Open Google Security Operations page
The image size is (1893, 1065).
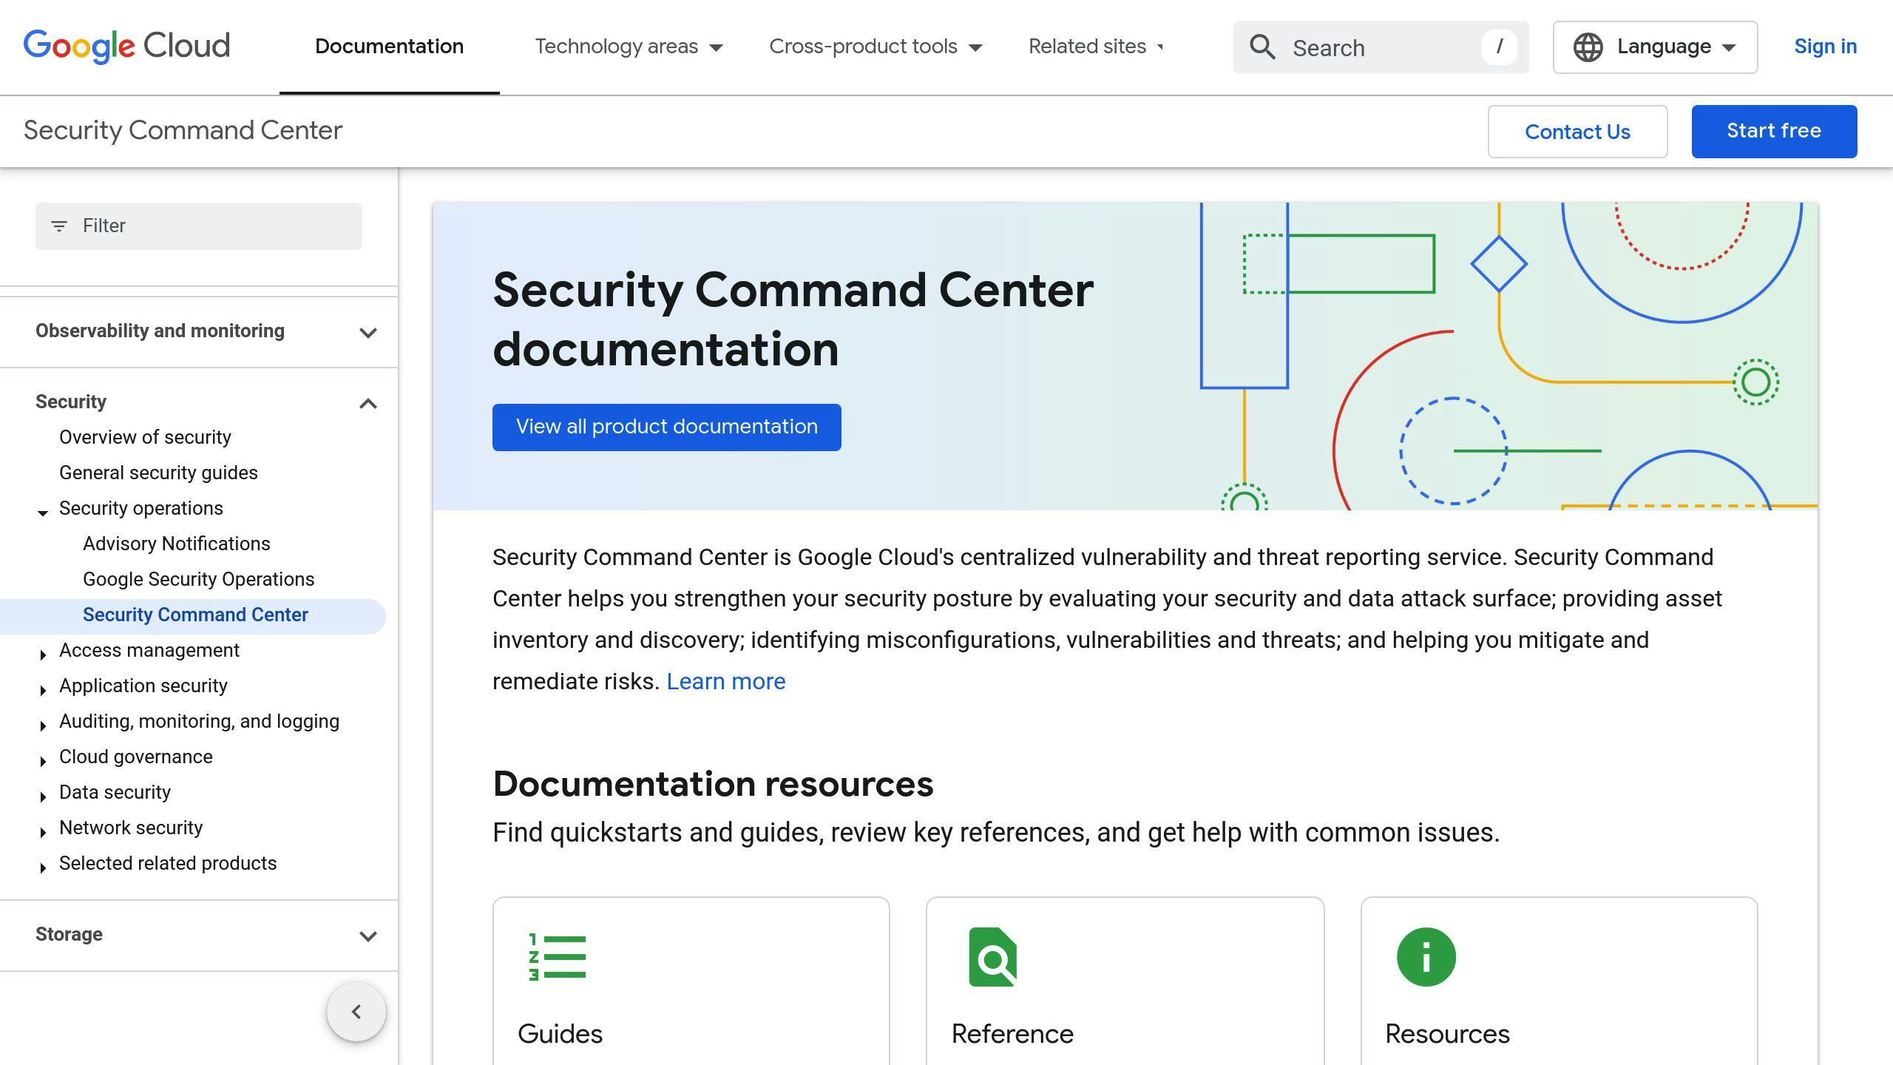pos(198,579)
